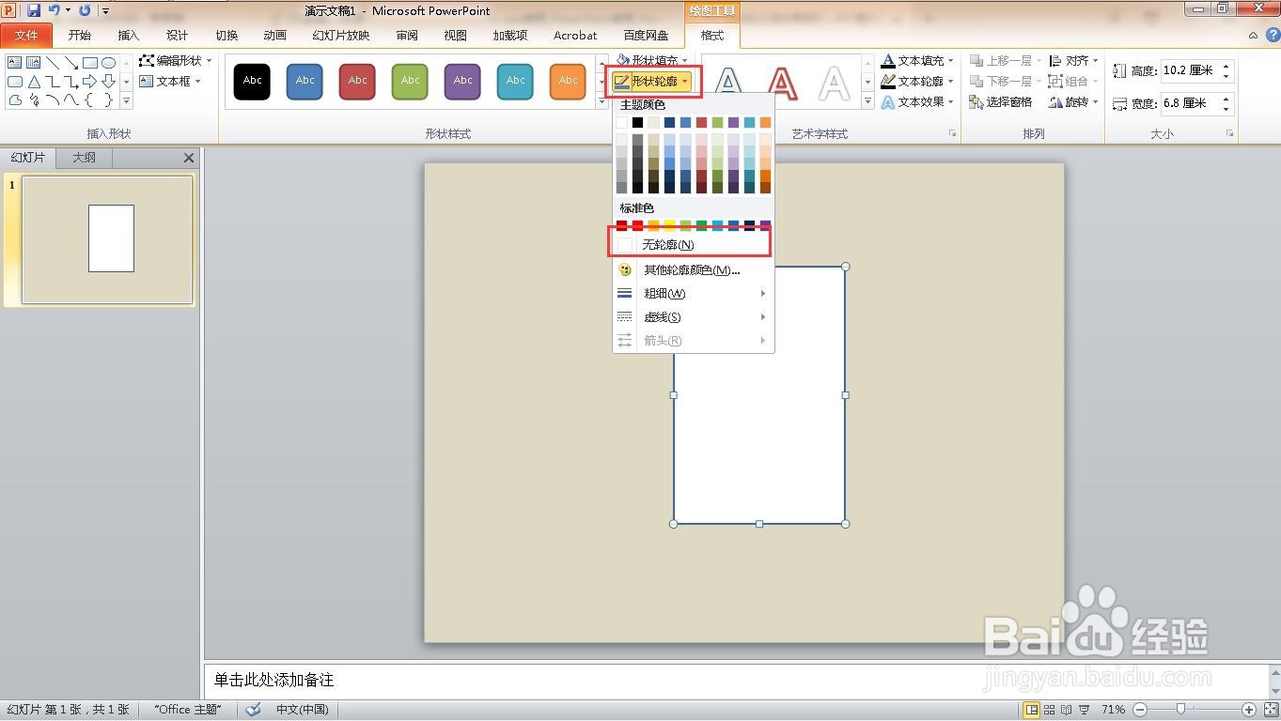Switch to Normal view in status bar
Viewport: 1281px width, 721px height.
[x=1032, y=710]
